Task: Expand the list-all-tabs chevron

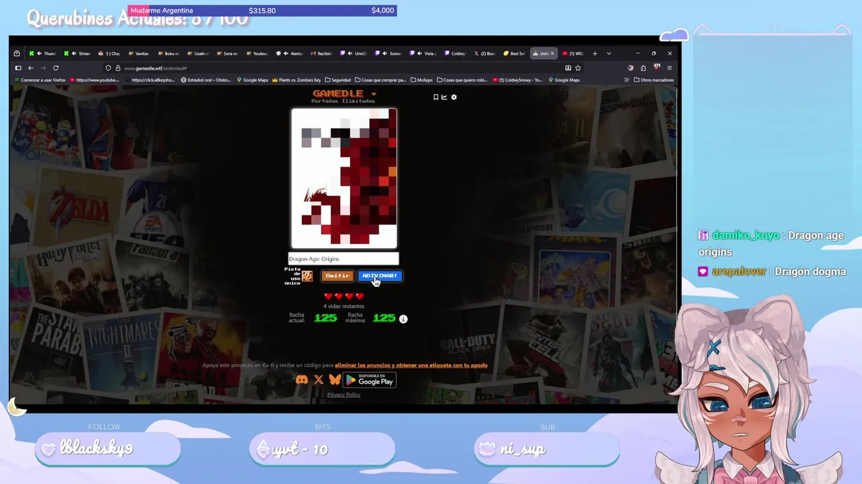Action: click(x=609, y=53)
